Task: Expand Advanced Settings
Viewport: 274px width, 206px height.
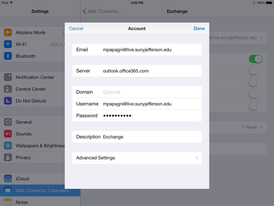Action: 137,158
